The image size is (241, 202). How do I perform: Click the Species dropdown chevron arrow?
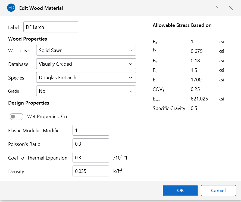pyautogui.click(x=130, y=78)
